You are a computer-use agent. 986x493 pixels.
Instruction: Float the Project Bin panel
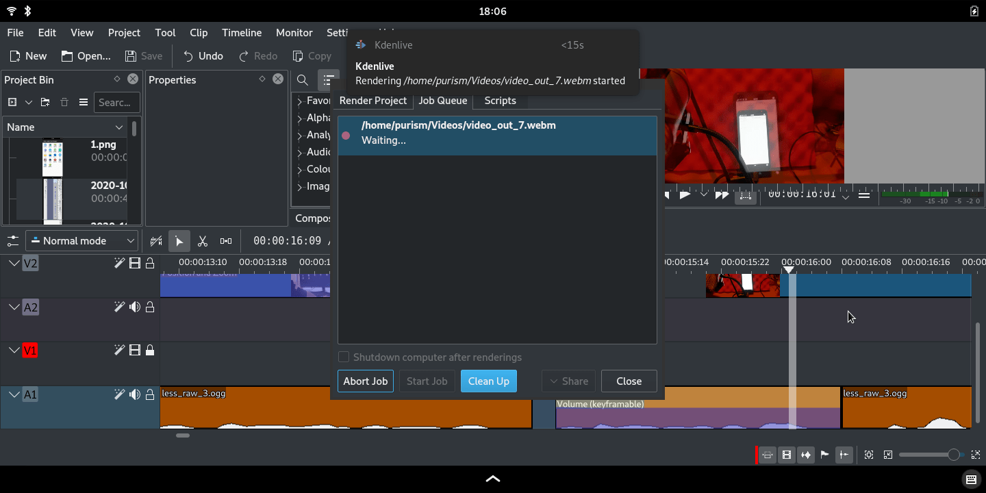click(x=117, y=79)
